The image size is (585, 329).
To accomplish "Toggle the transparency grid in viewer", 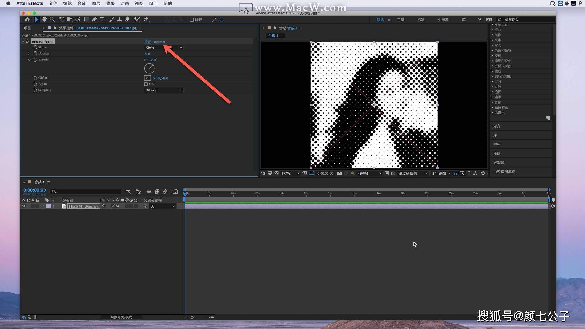I will click(x=393, y=173).
